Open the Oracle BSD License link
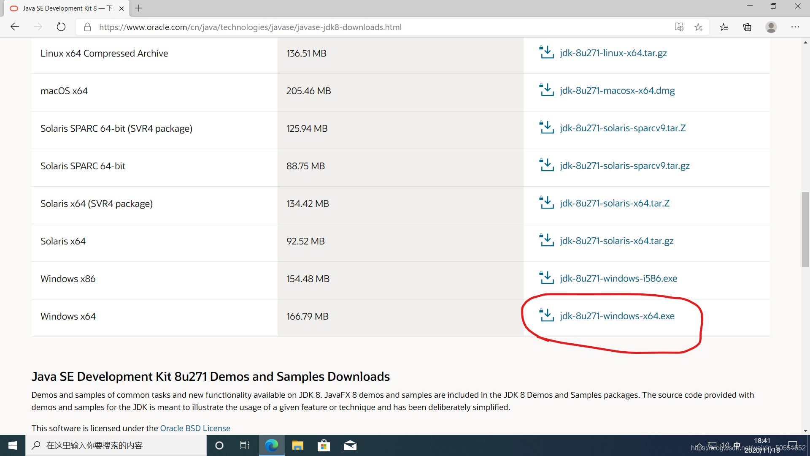This screenshot has width=810, height=456. pos(195,428)
